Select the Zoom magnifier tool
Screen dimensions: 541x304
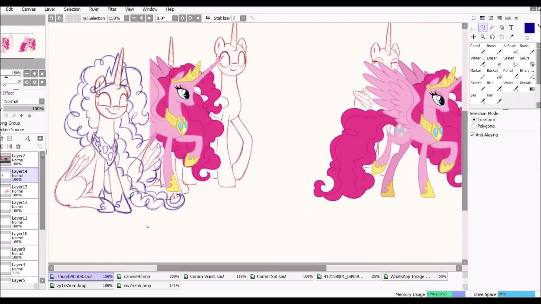[483, 37]
